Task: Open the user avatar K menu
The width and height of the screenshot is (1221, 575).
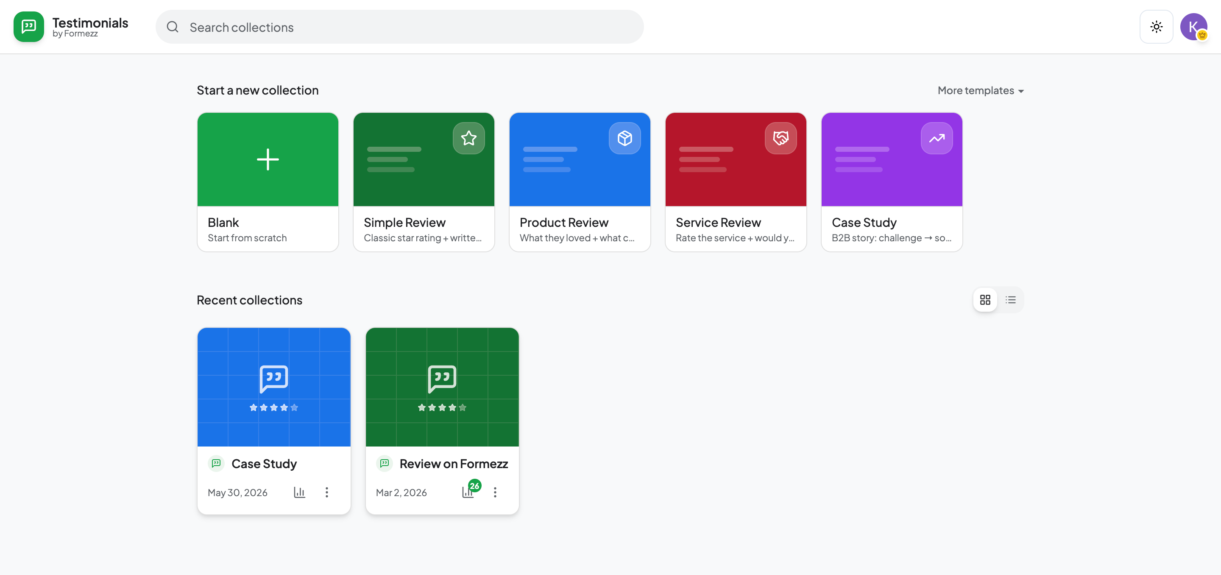Action: [1193, 27]
